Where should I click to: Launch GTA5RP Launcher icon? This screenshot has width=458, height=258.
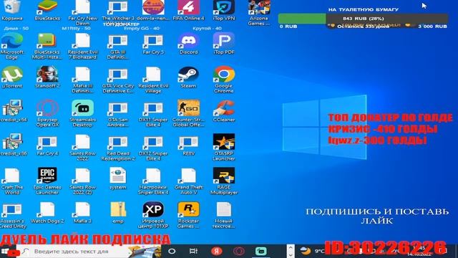point(224,148)
